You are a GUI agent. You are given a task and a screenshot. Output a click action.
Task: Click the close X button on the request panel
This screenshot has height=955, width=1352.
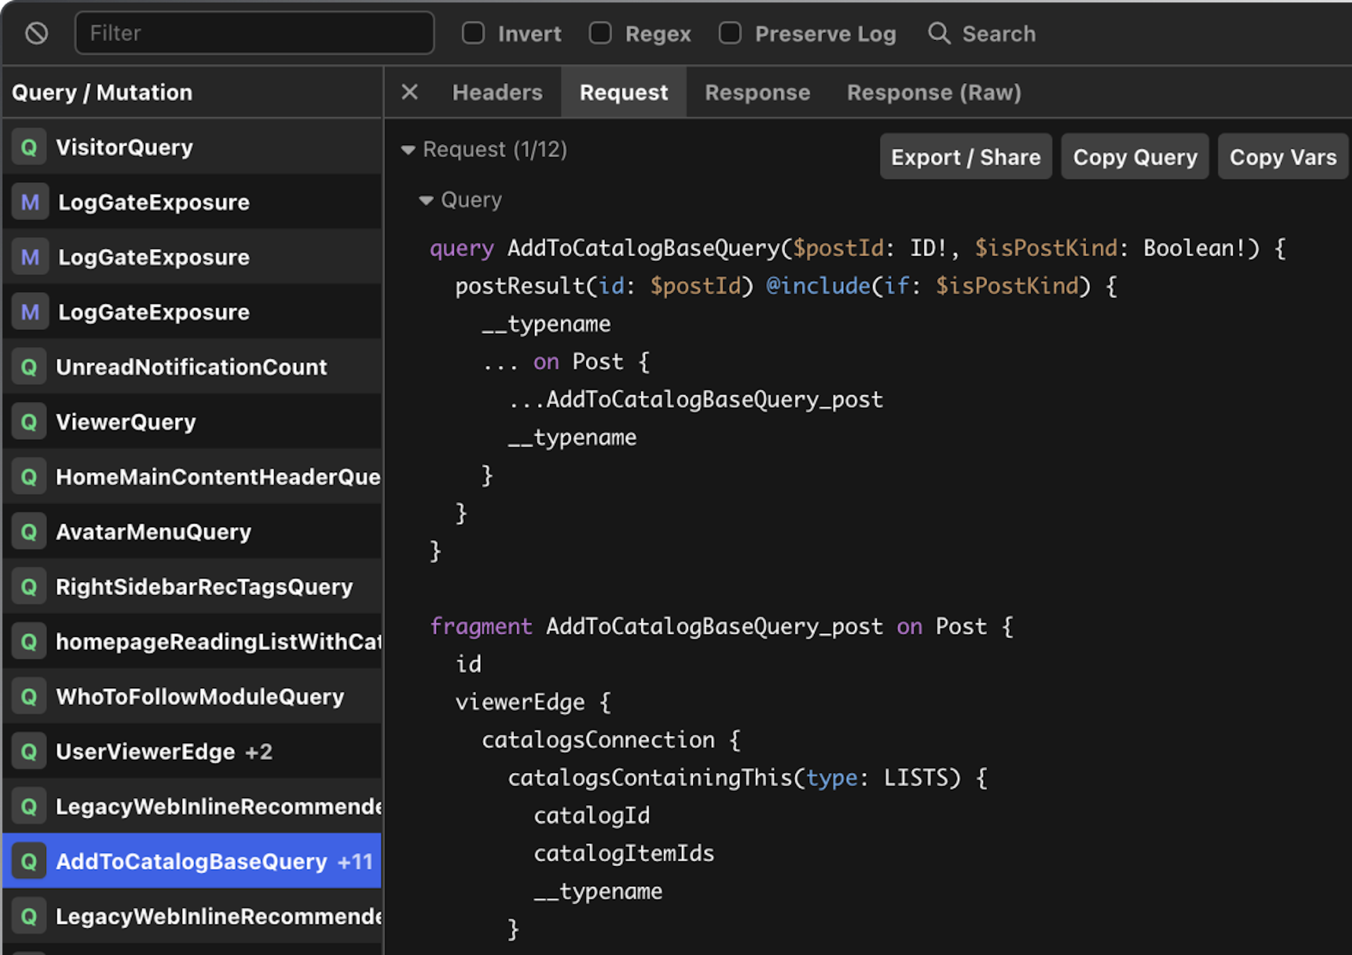(x=411, y=92)
